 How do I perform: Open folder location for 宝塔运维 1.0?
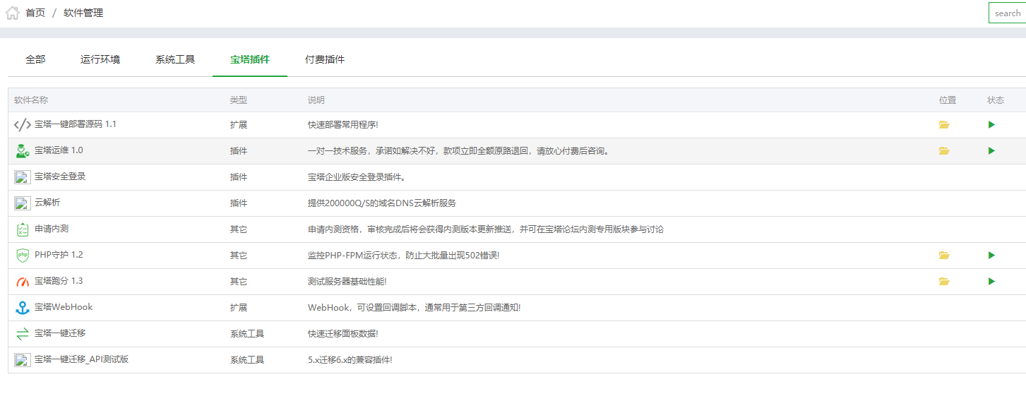click(x=943, y=151)
